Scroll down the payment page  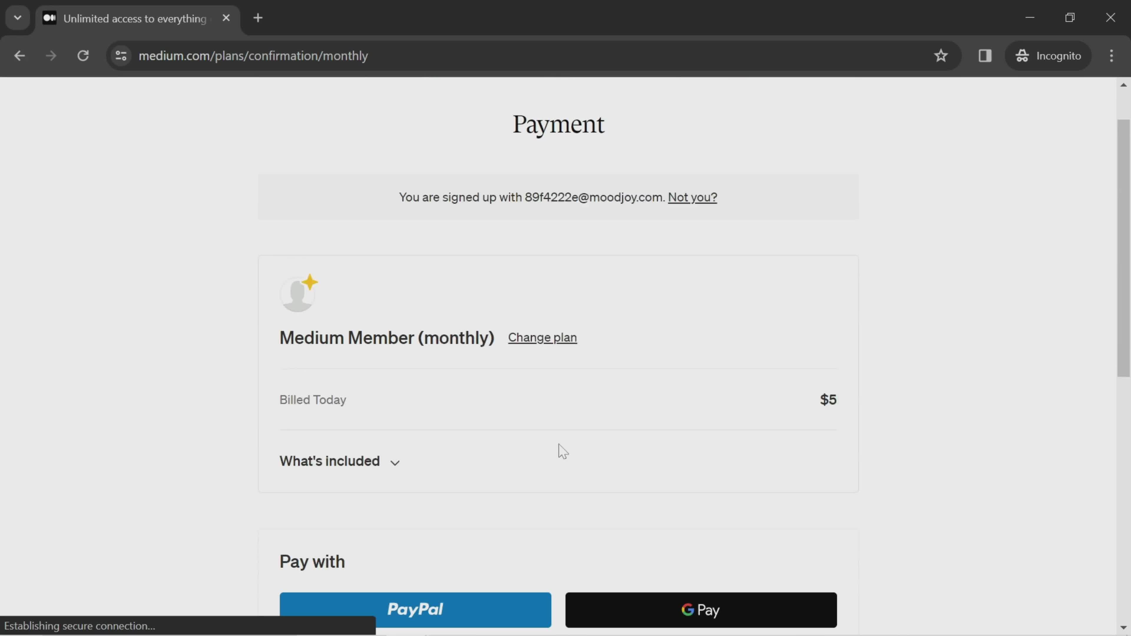tap(1124, 627)
